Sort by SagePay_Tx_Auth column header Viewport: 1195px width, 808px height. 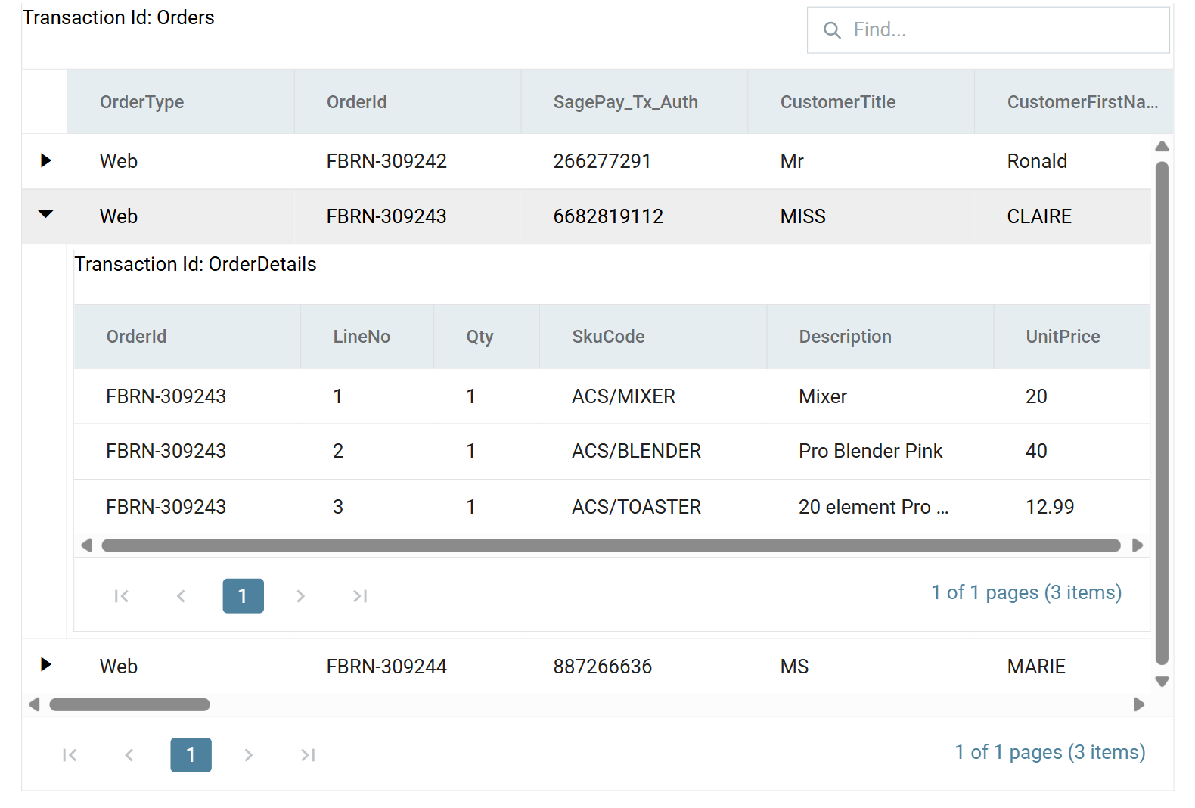635,102
